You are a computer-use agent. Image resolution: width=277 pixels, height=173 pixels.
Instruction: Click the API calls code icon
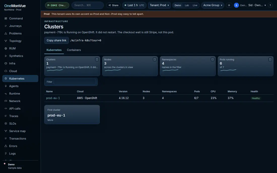point(6,109)
